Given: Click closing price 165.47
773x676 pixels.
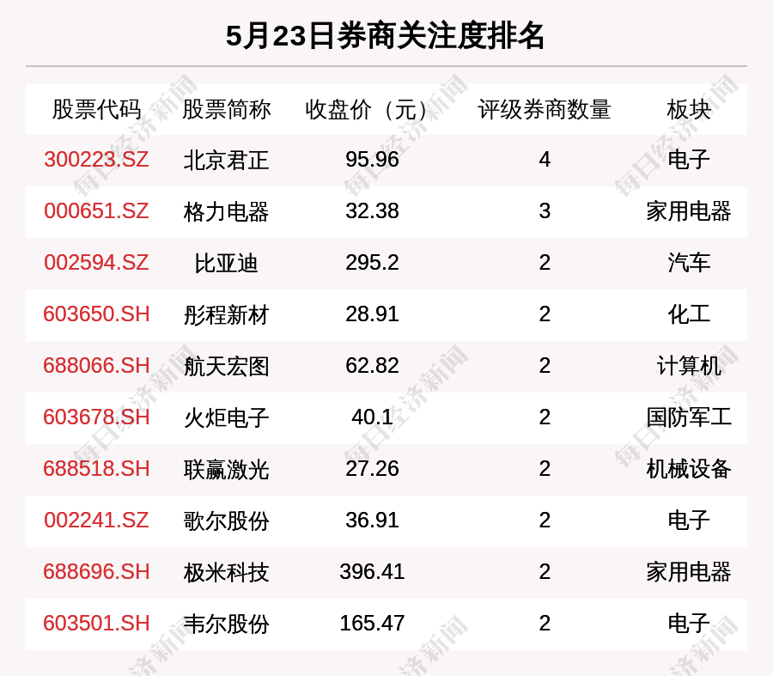Looking at the screenshot, I should pos(372,624).
